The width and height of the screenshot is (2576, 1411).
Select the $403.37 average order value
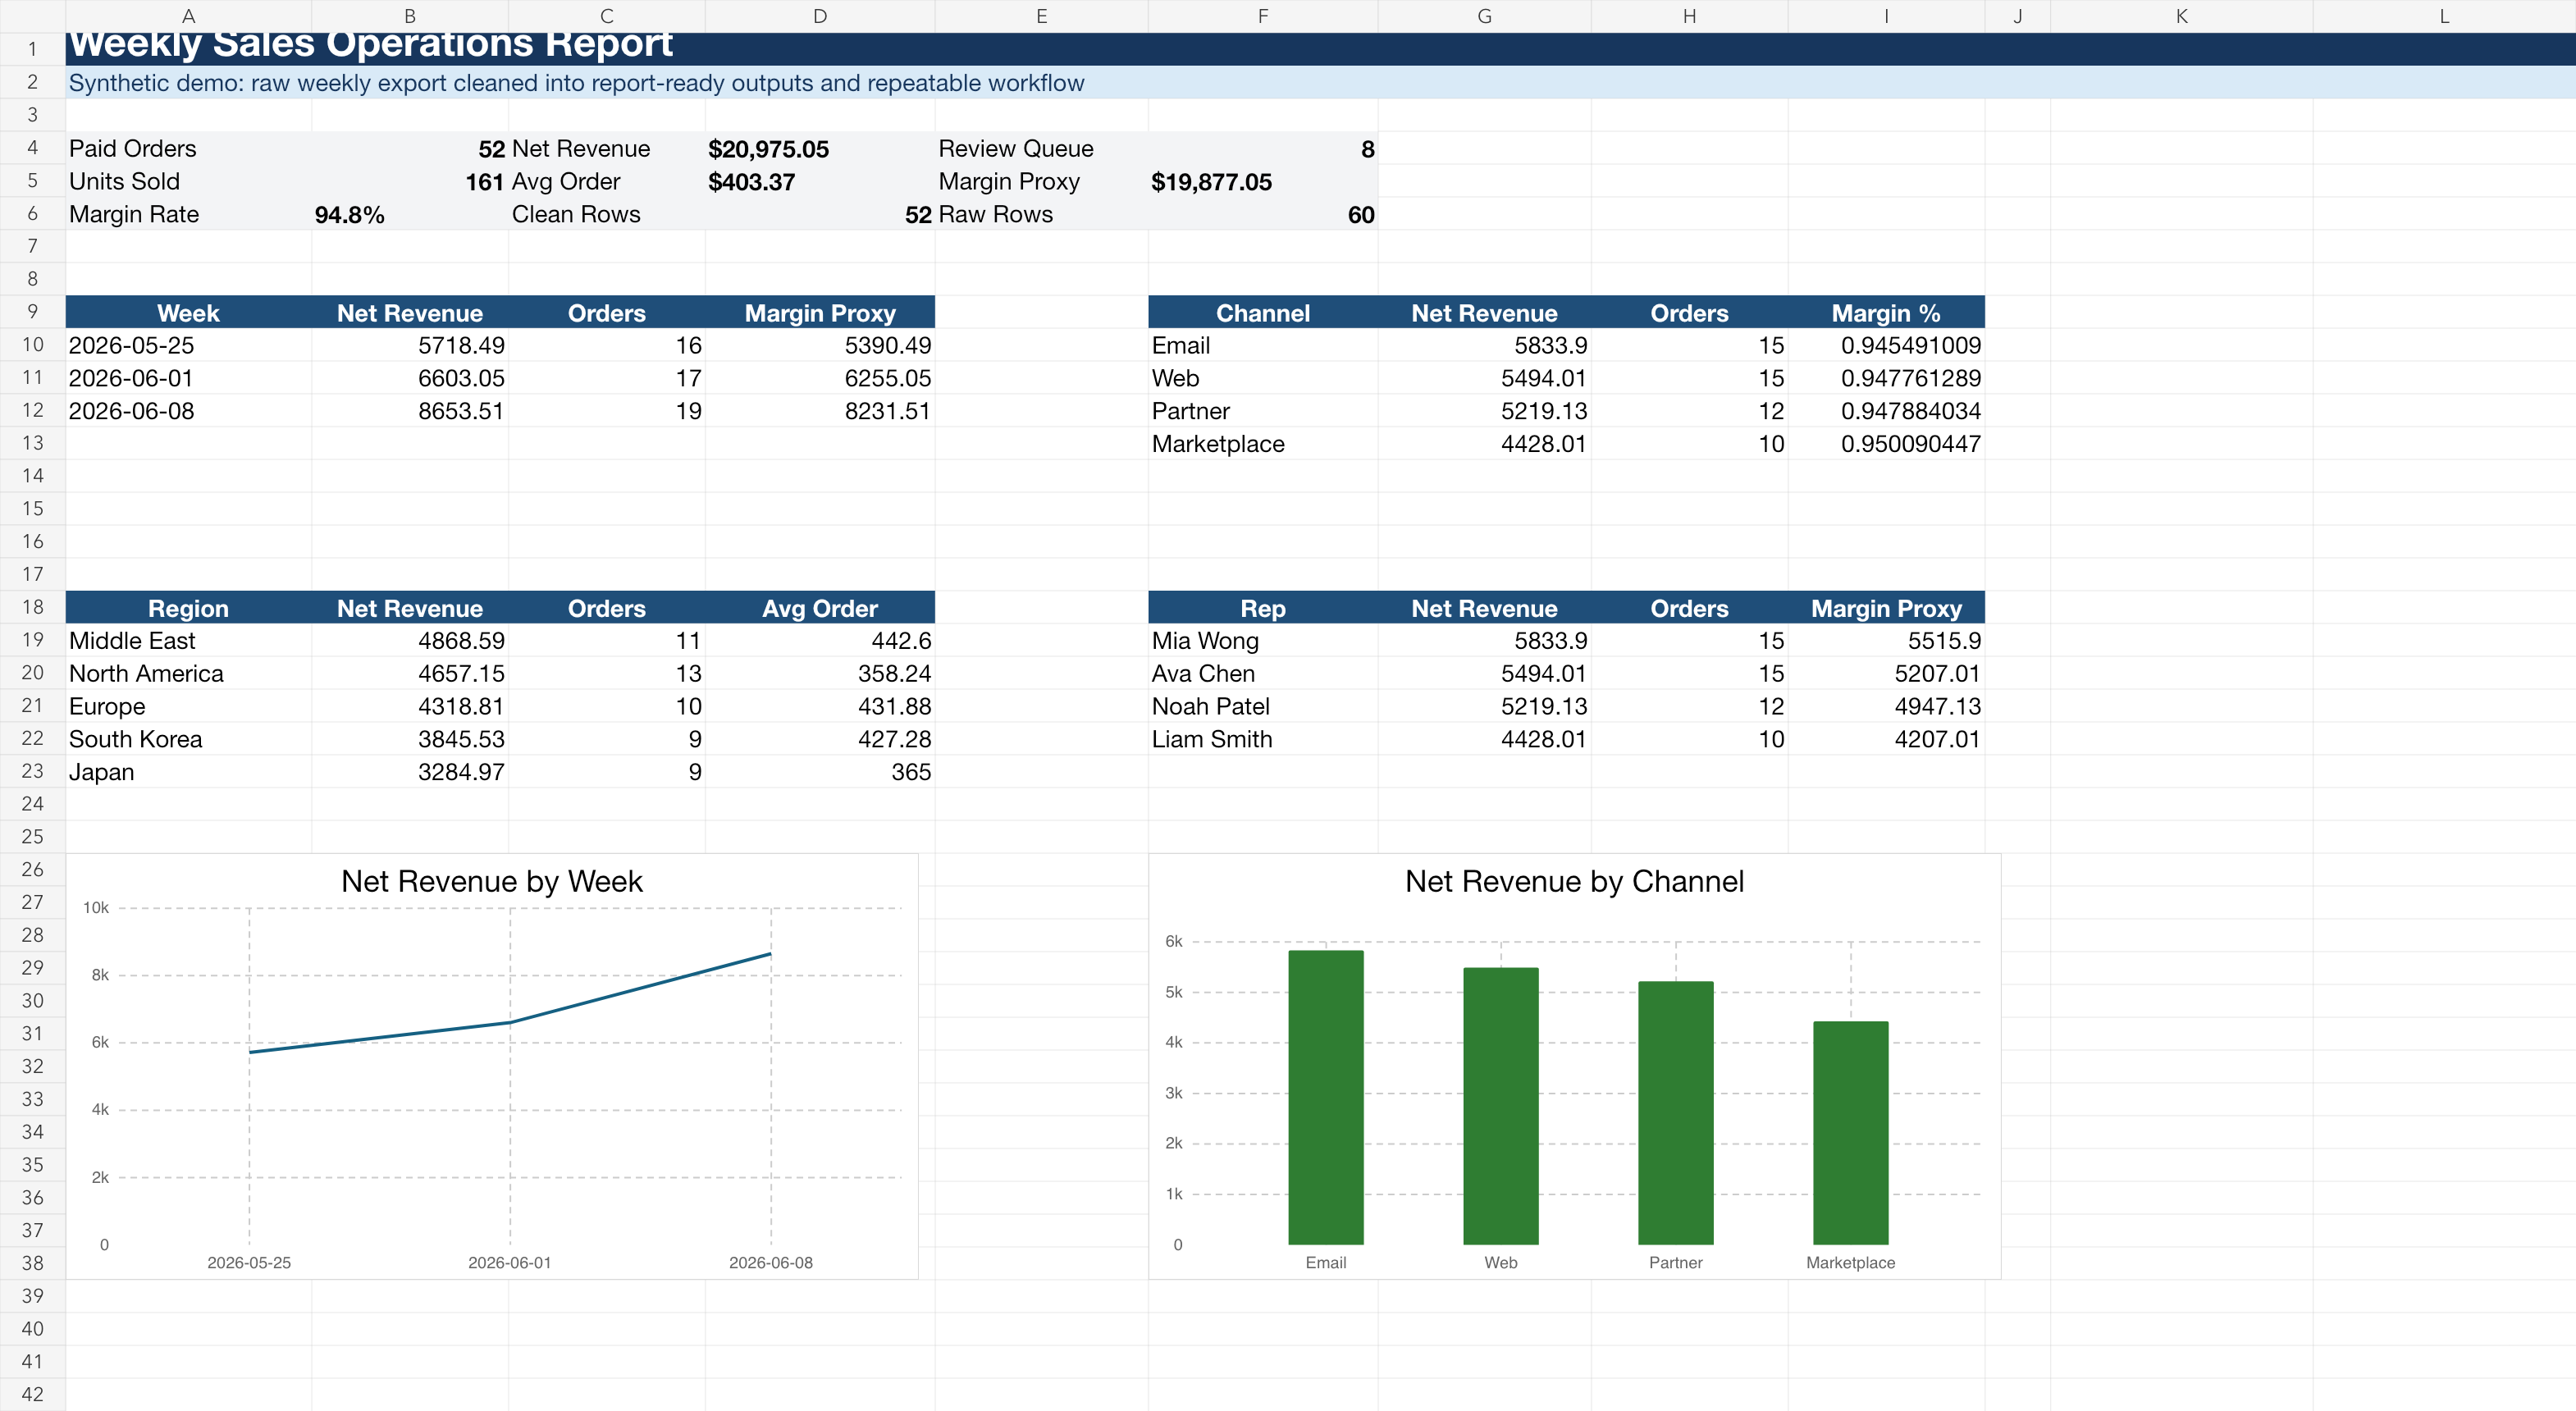pos(820,181)
